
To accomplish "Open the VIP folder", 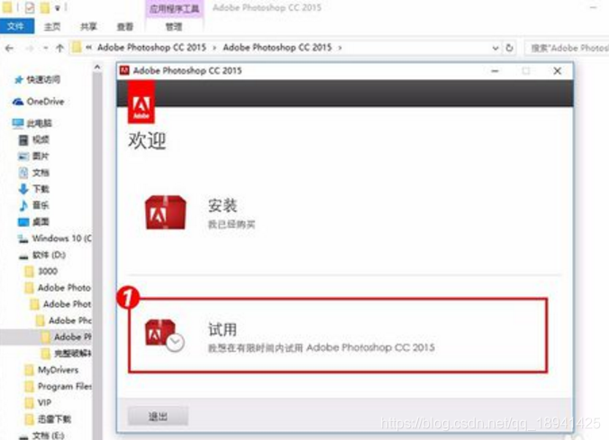I will (38, 403).
